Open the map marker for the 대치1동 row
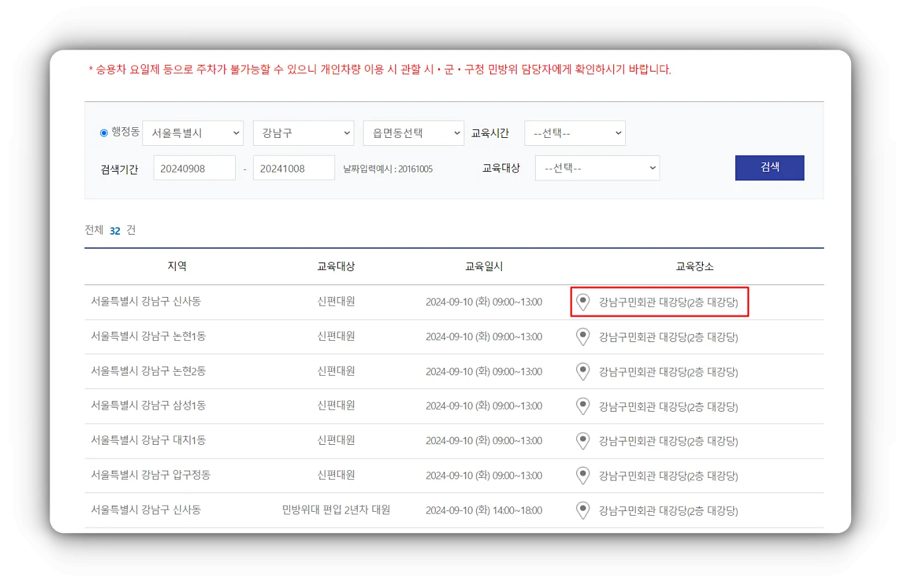Viewport: 902px width, 584px height. point(583,441)
